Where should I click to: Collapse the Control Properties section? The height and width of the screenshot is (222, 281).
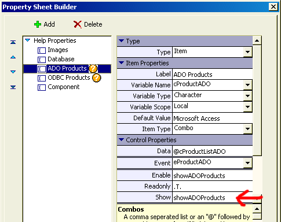121,140
